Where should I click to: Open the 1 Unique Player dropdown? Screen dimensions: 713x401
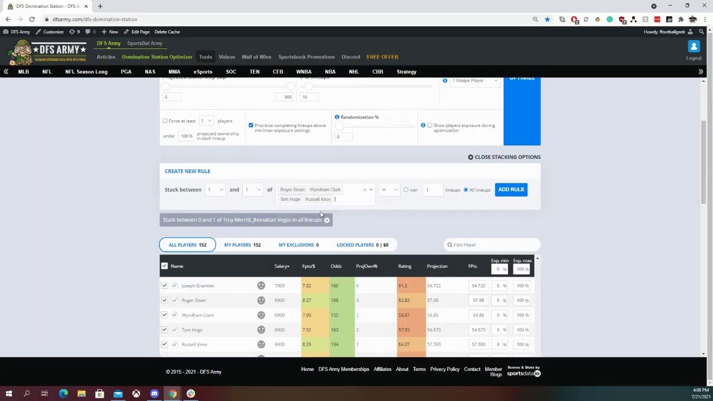[x=475, y=81]
